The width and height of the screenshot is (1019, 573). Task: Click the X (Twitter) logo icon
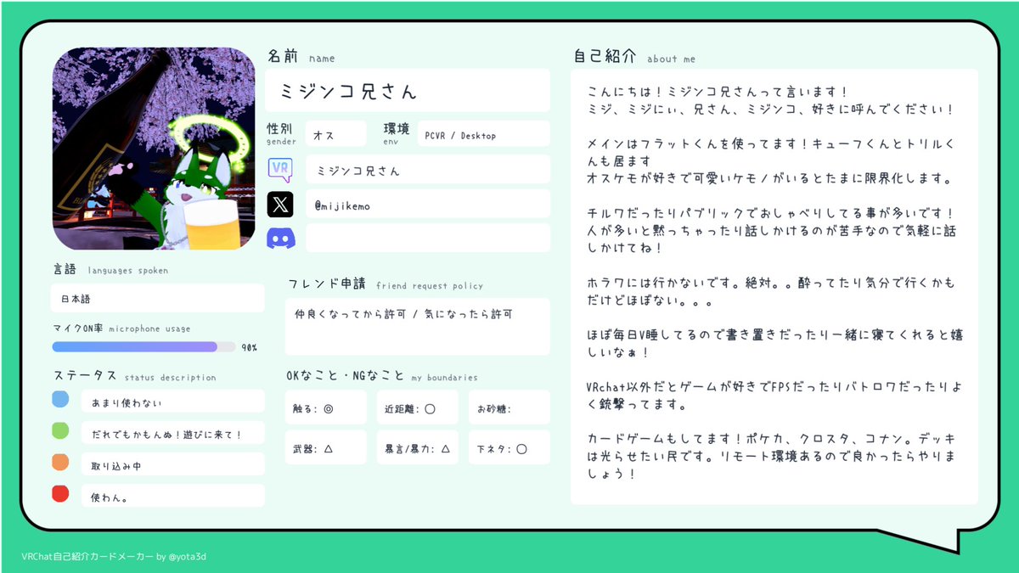click(x=280, y=204)
